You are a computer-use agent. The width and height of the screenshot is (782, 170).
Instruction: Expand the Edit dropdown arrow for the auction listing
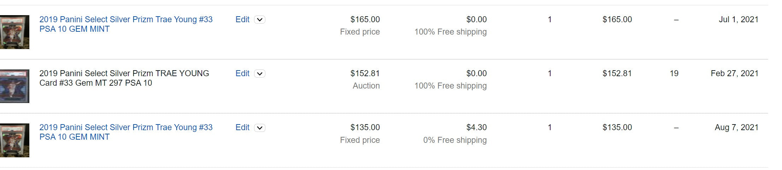pos(260,74)
